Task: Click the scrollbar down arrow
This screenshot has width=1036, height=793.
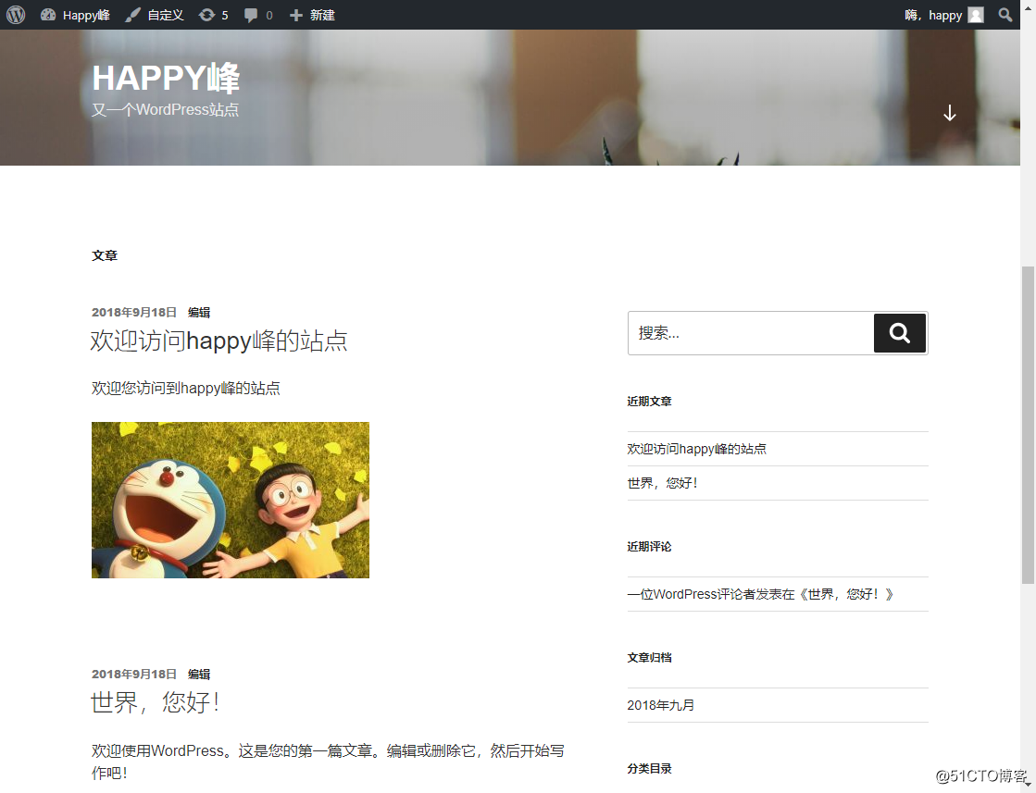Action: click(x=1028, y=785)
